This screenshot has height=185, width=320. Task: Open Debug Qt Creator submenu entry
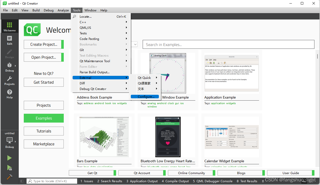click(101, 89)
